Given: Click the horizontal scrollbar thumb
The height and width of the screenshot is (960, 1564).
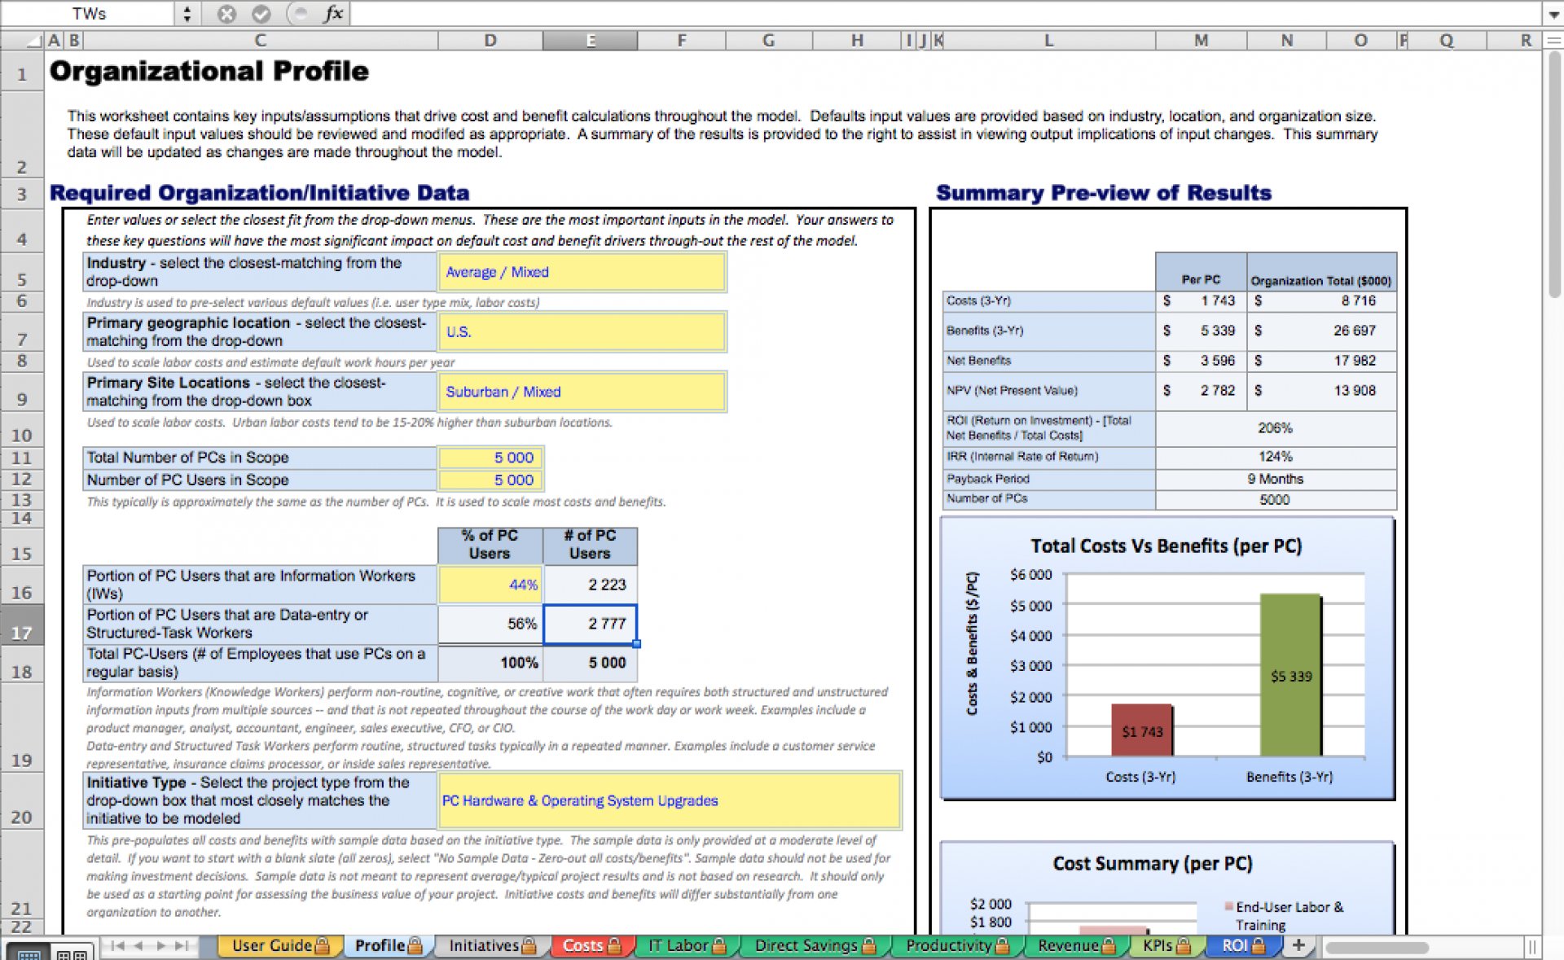Looking at the screenshot, I should coord(1377,947).
